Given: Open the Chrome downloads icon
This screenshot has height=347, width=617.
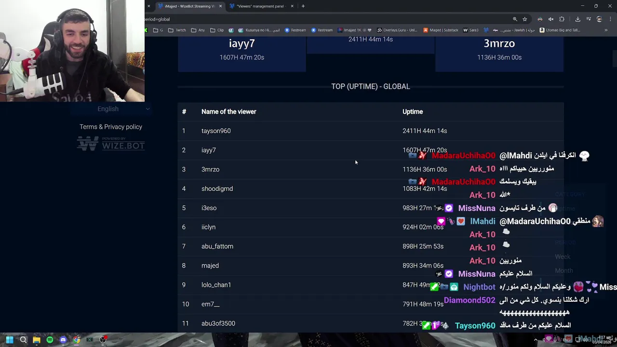Looking at the screenshot, I should coord(577,19).
